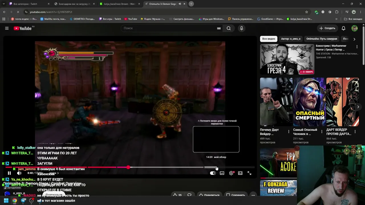Click the search magnifier button
The height and width of the screenshot is (205, 365).
(229, 28)
